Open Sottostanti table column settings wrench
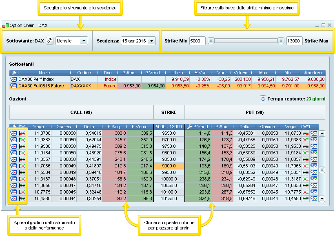 [14, 73]
